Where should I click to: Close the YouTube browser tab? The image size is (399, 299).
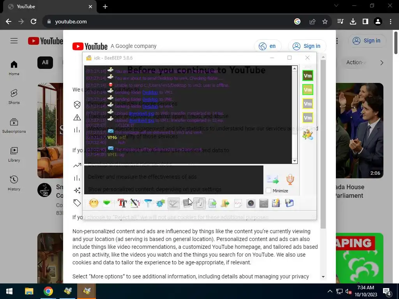click(90, 7)
